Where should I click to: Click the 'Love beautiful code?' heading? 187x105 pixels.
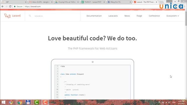92,38
